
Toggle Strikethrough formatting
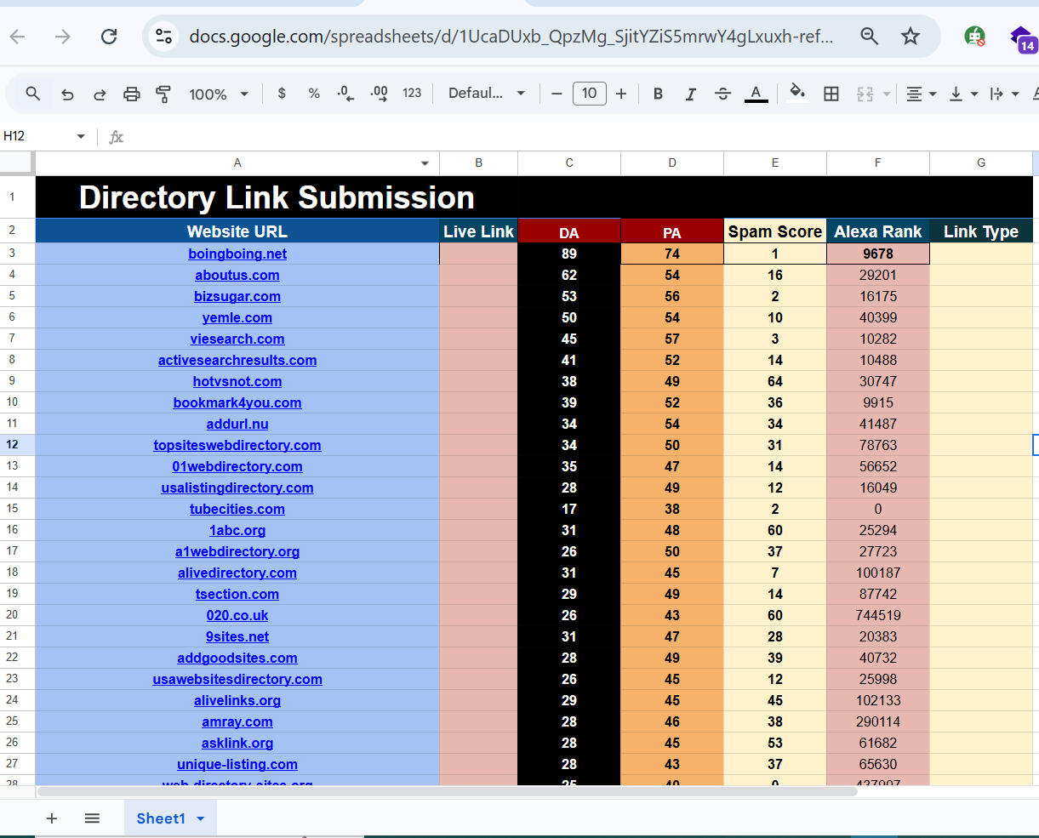point(722,94)
